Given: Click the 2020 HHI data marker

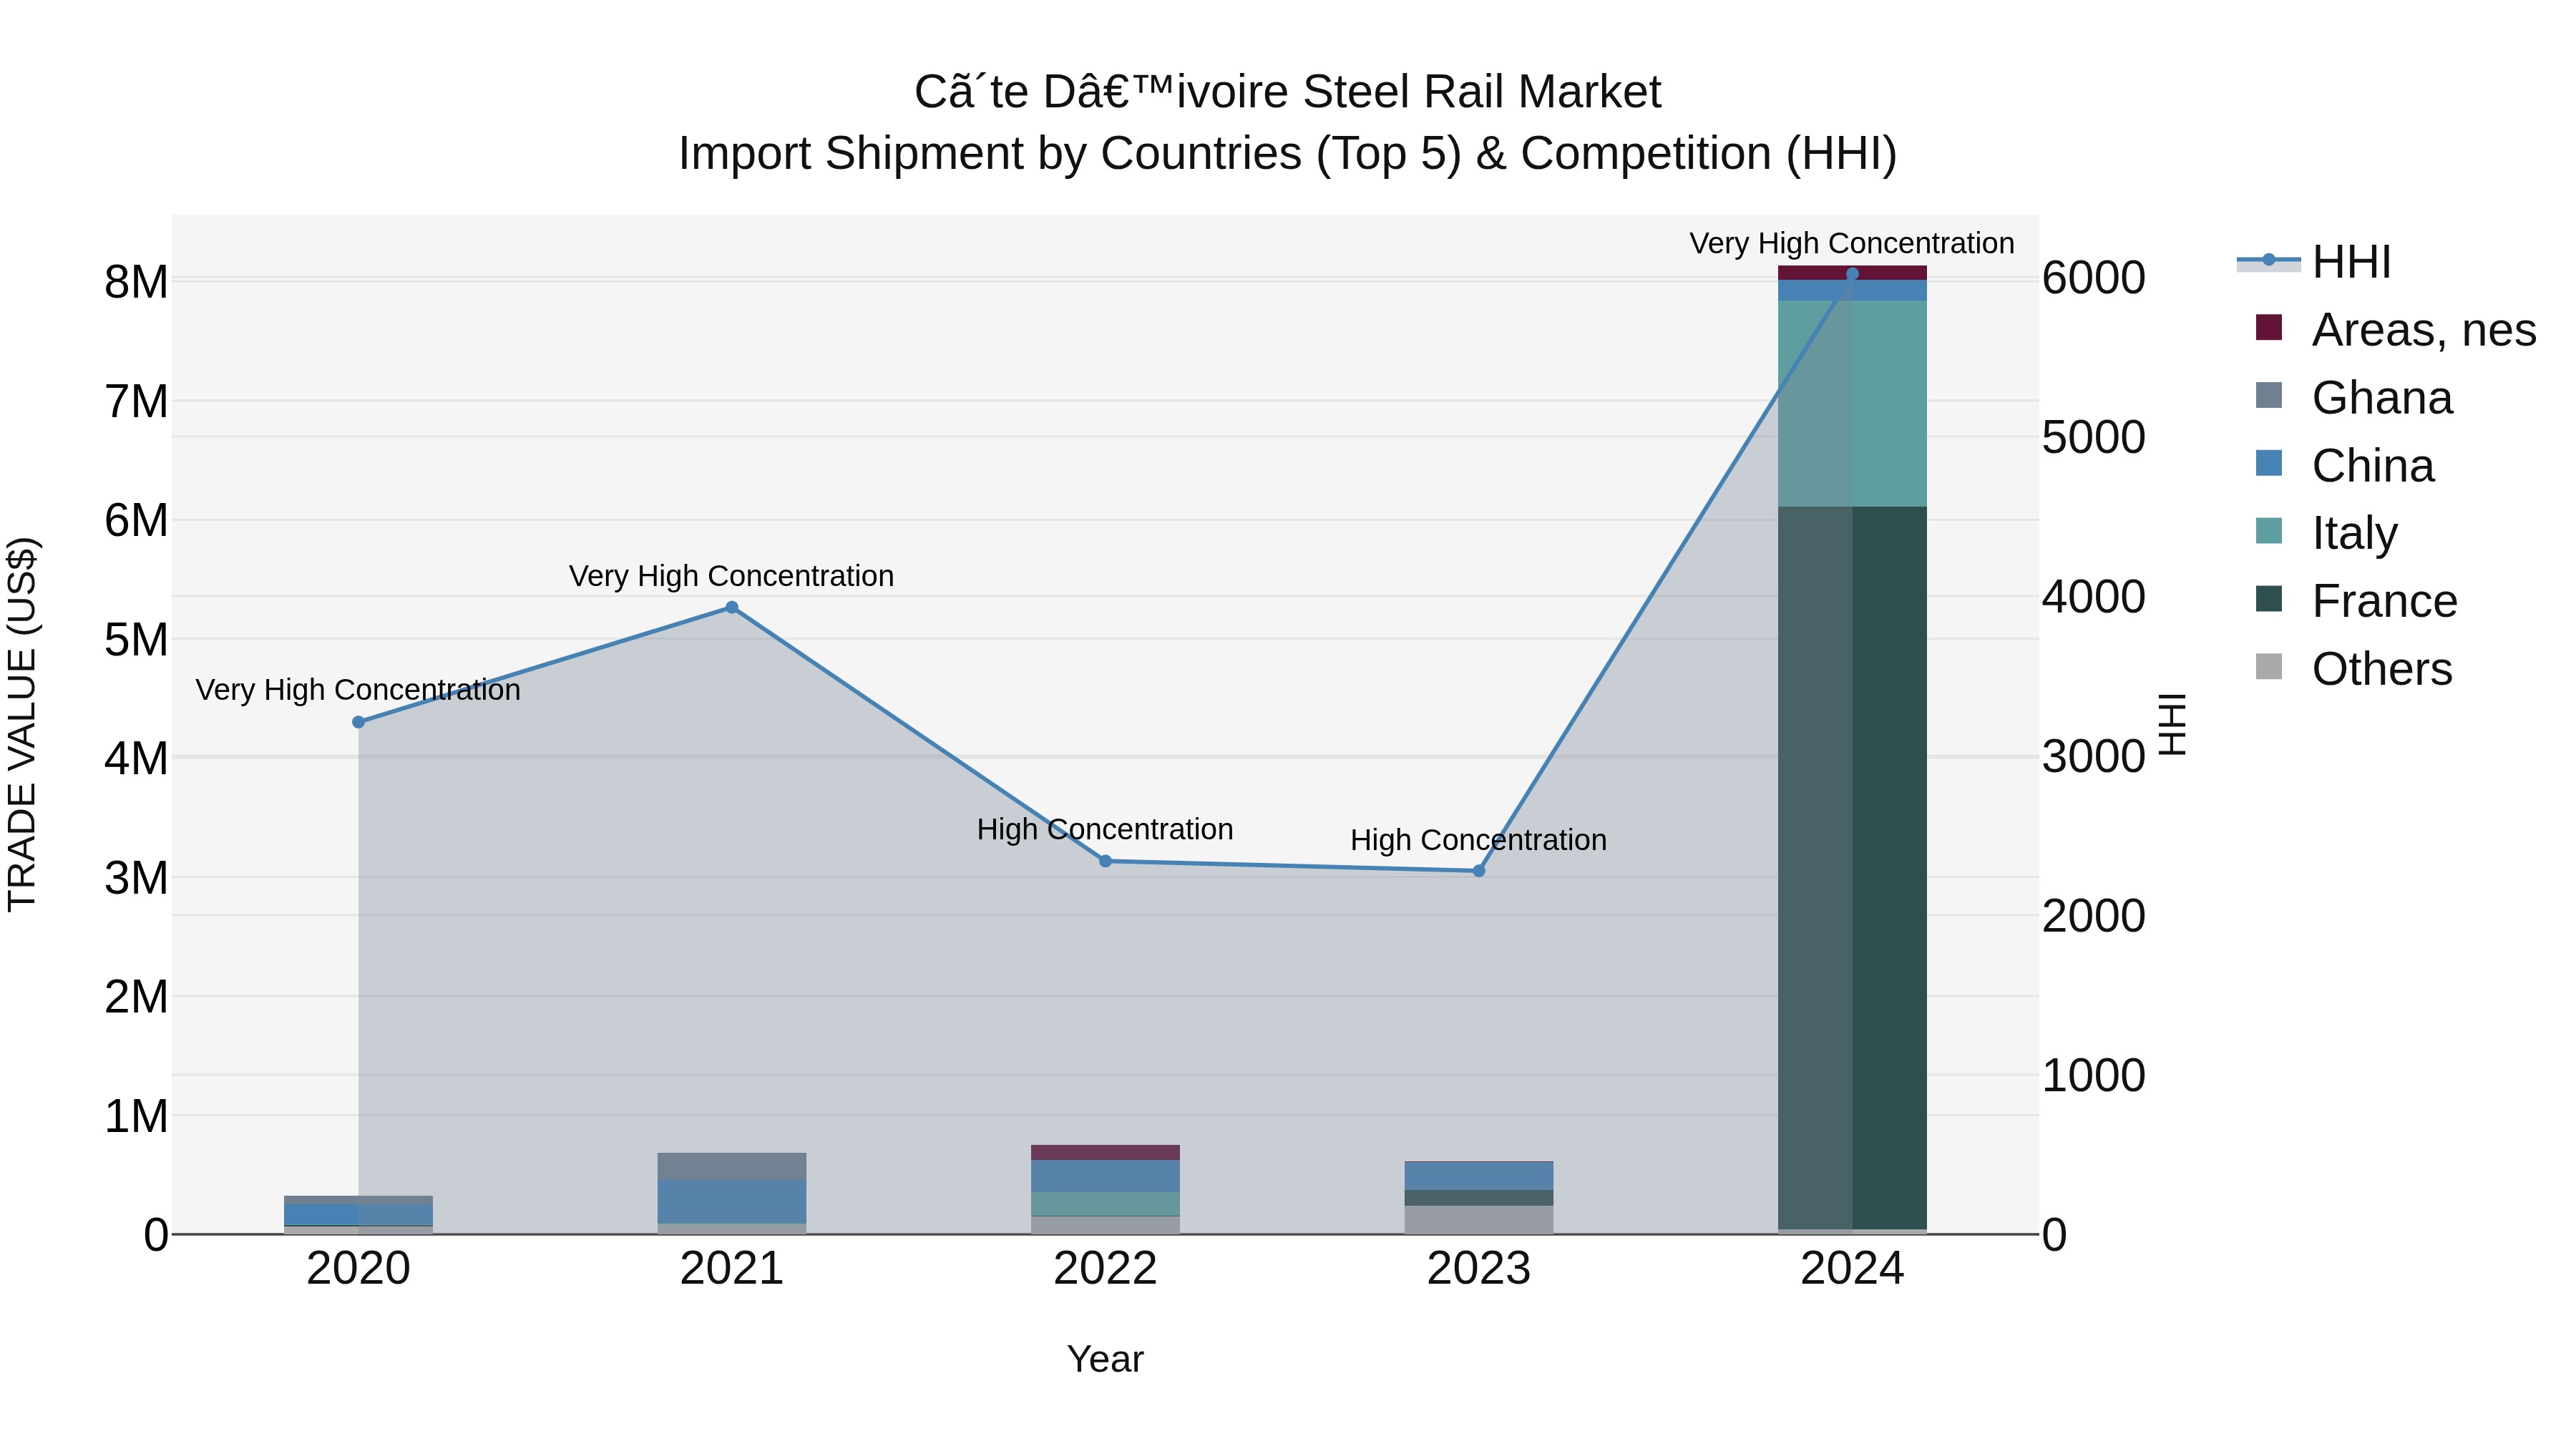Looking at the screenshot, I should pyautogui.click(x=359, y=722).
